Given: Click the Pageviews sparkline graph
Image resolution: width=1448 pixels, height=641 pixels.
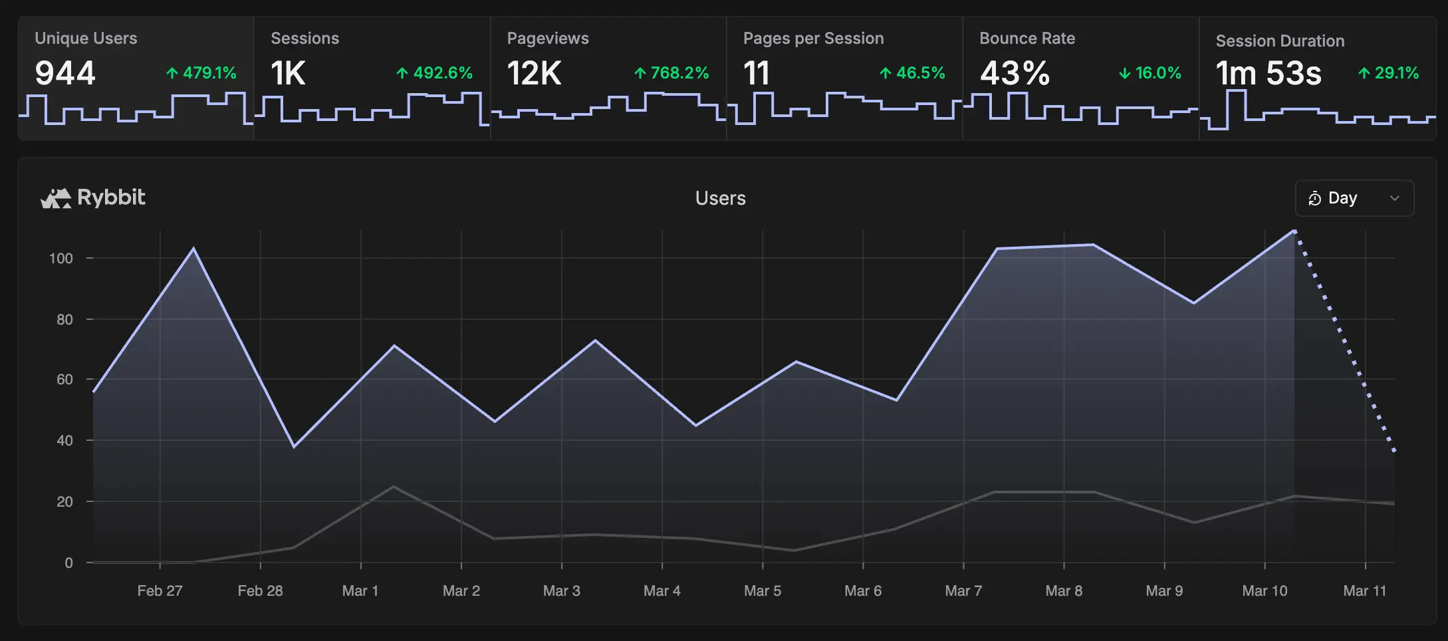Looking at the screenshot, I should coord(608,108).
